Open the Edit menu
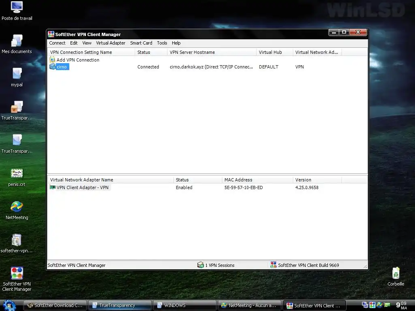The width and height of the screenshot is (415, 311). 74,43
